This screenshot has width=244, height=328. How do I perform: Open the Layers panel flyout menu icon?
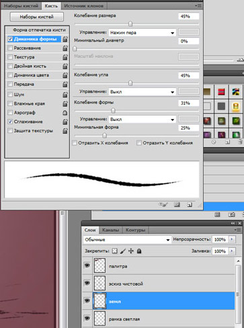237,230
